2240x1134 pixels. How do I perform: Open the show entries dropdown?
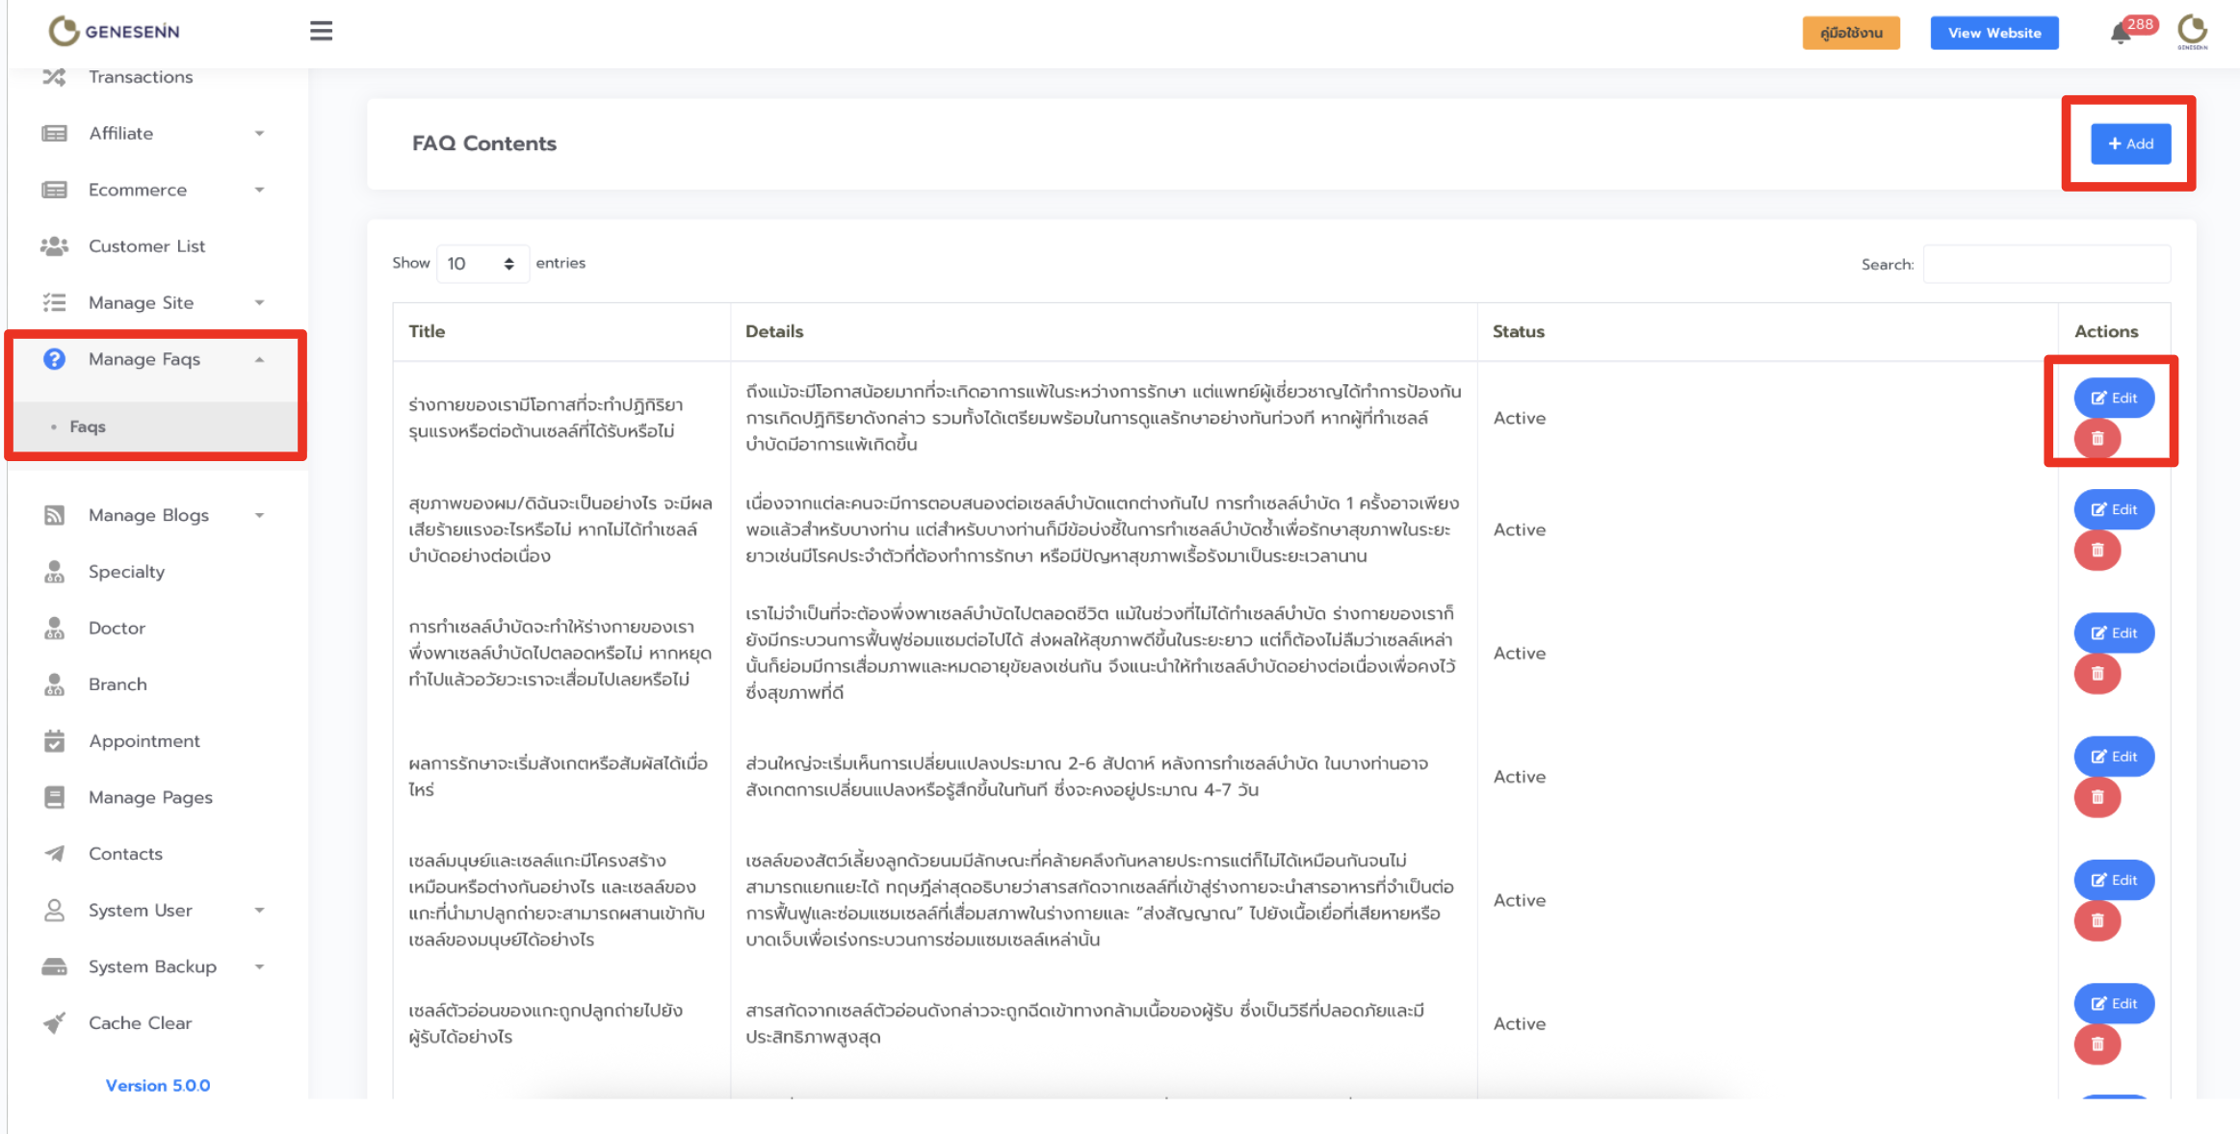coord(482,264)
